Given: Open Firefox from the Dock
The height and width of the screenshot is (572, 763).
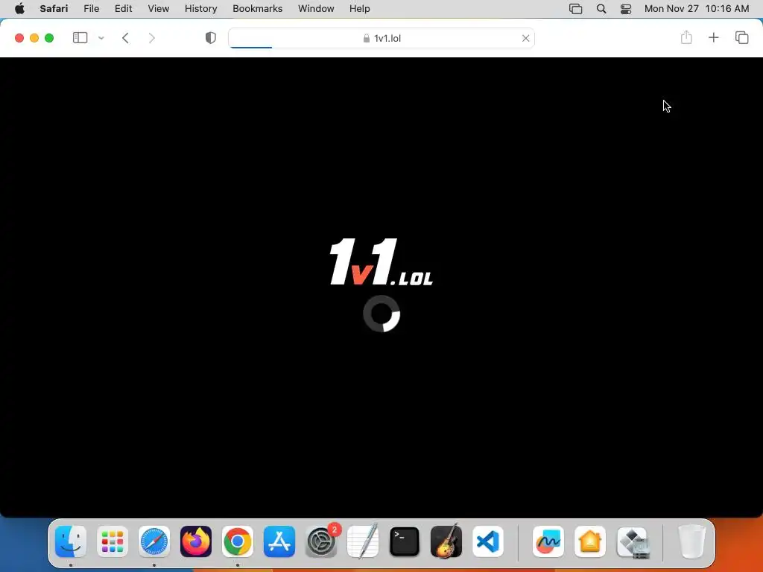Looking at the screenshot, I should [196, 541].
